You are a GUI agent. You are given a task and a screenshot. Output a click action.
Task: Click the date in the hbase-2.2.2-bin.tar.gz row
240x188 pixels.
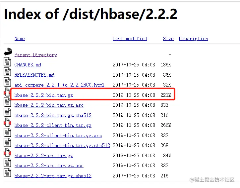[134, 95]
